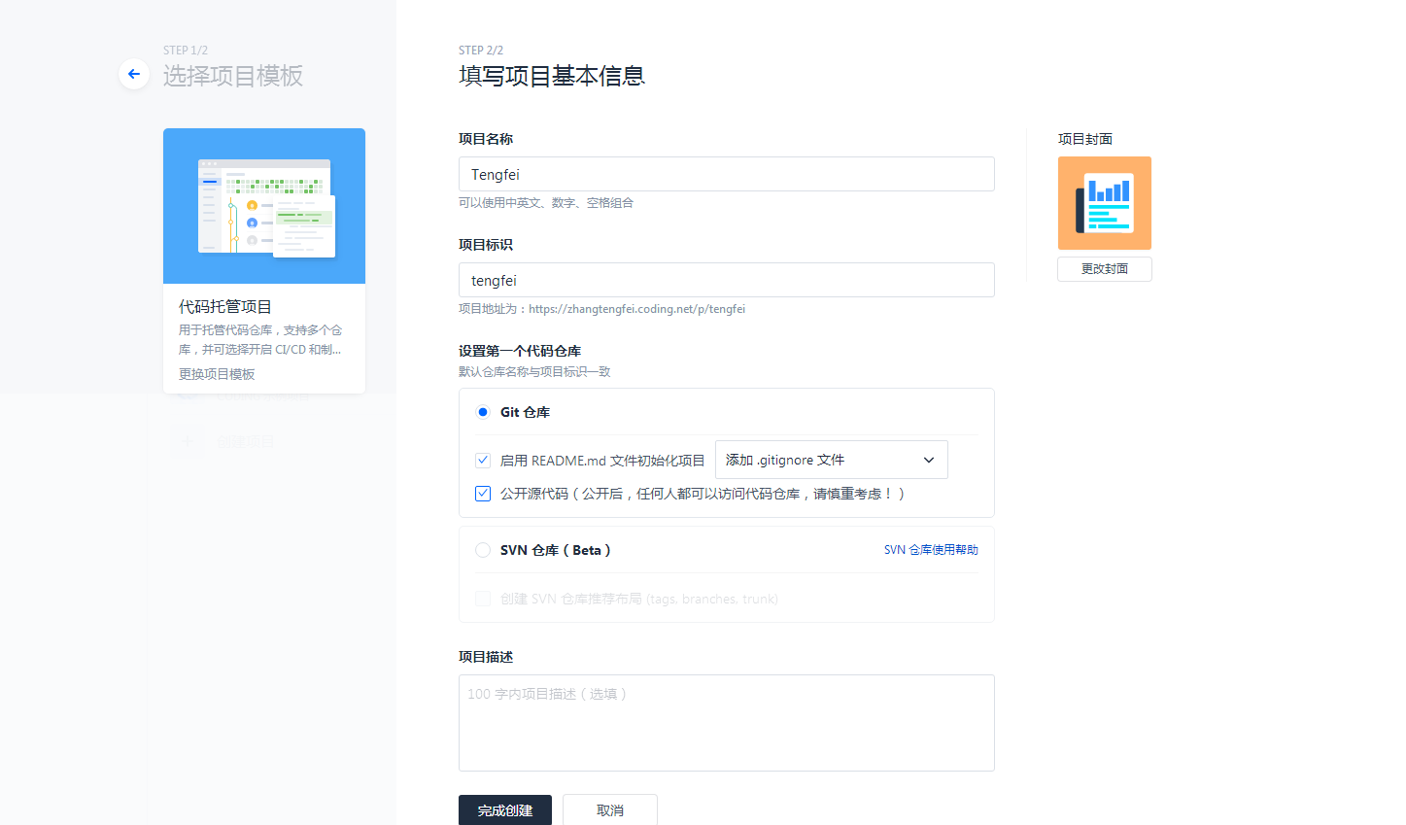Select the Git 仓库 radio button
Viewport: 1406px width, 825px height.
483,412
